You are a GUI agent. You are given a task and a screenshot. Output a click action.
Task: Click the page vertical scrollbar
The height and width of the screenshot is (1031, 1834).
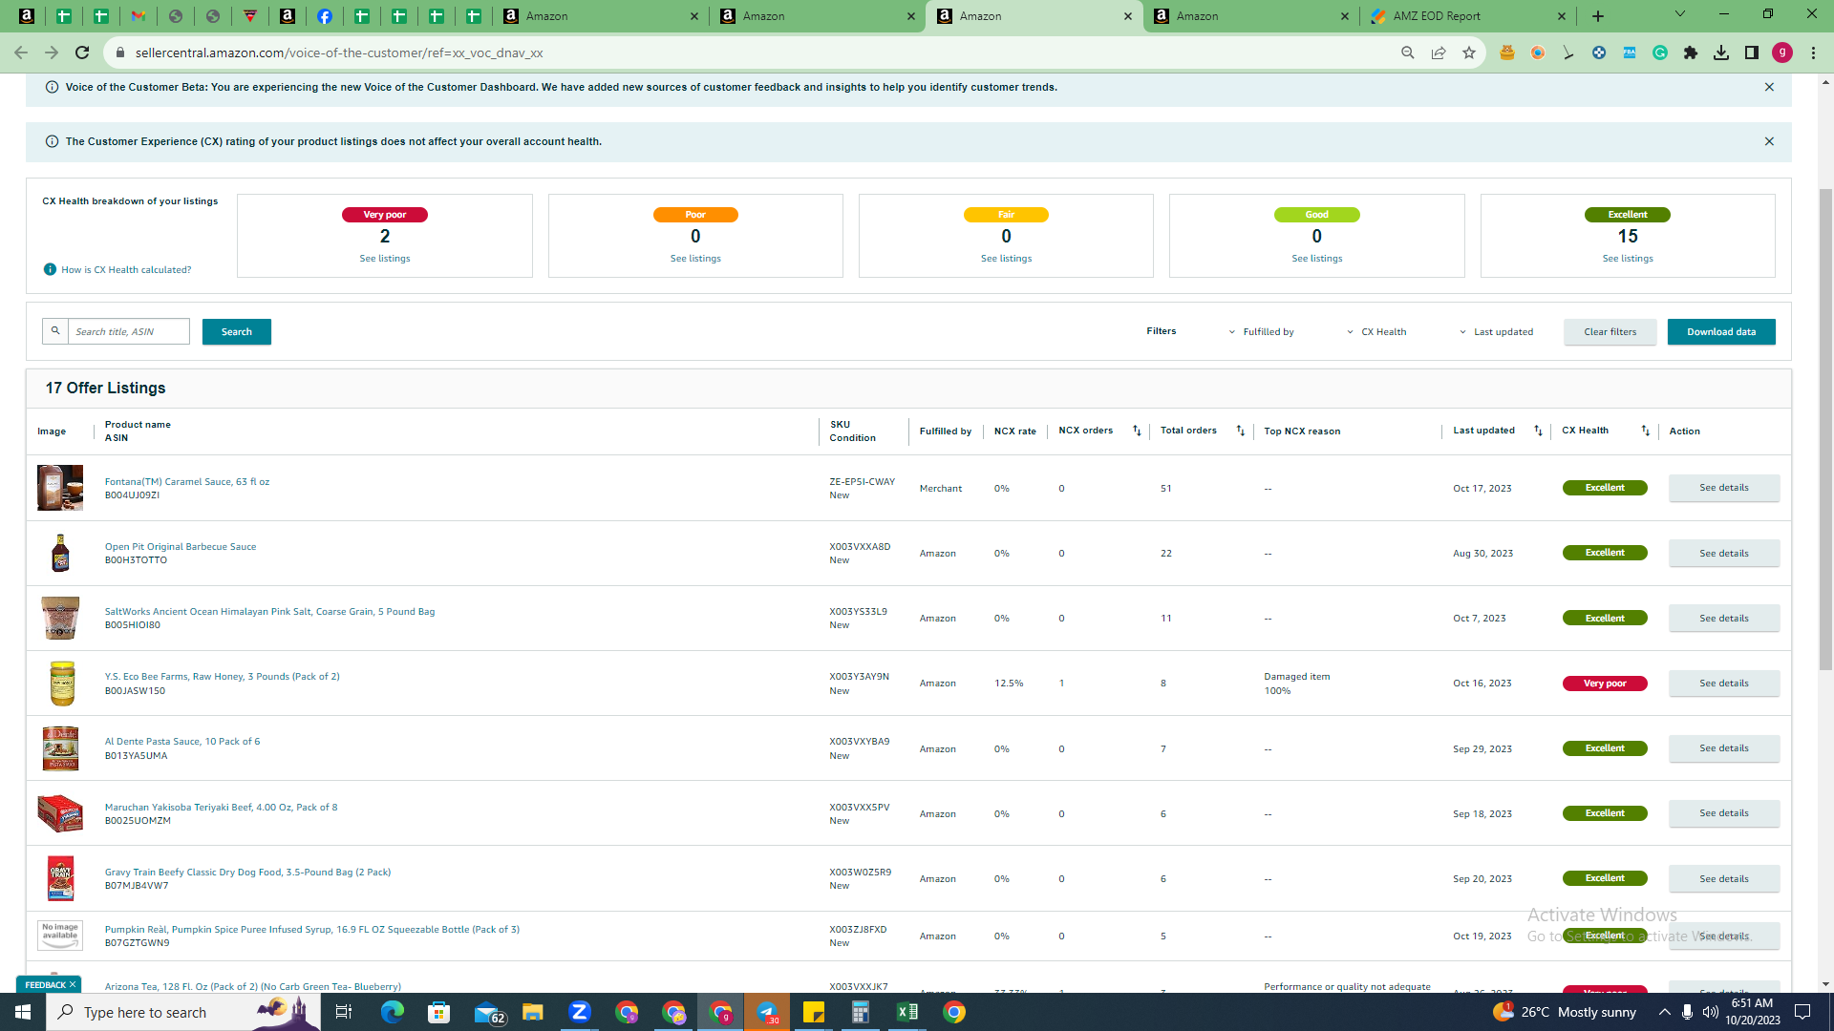point(1825,430)
